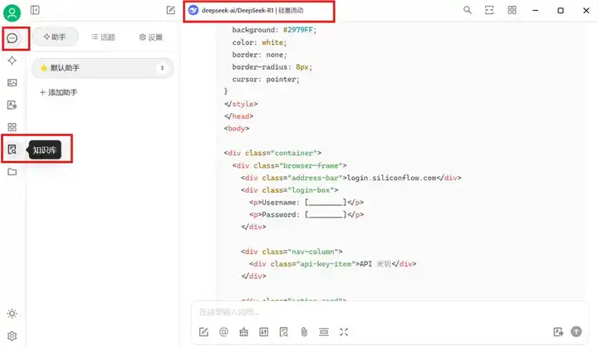This screenshot has width=598, height=348.
Task: Click the 'Username:' code line
Action: tap(306, 203)
